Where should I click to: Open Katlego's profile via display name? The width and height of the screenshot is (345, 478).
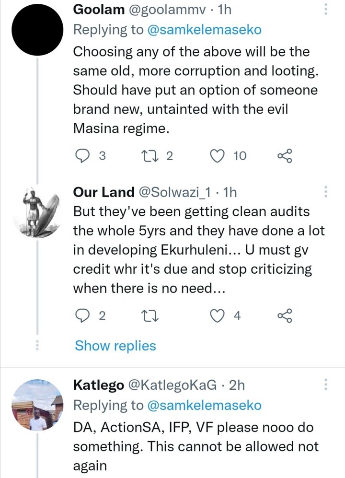click(x=99, y=385)
